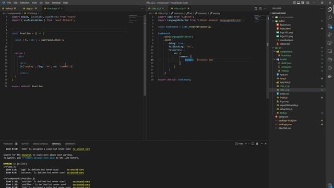Viewport: 334px width, 188px height.
Task: Open more actions in right editor group
Action: tap(265, 8)
